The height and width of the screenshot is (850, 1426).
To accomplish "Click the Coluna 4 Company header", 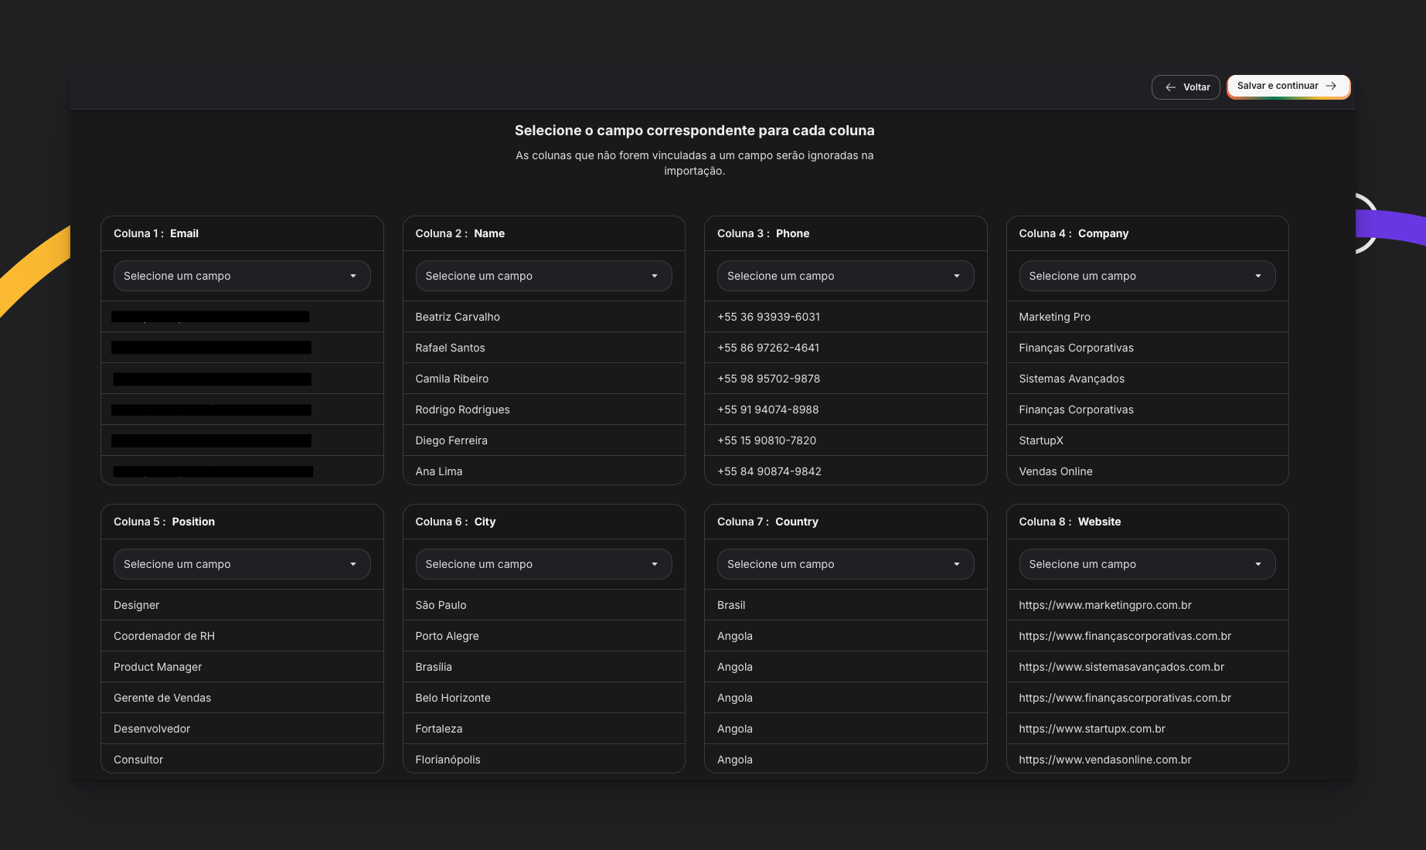I will 1073,233.
